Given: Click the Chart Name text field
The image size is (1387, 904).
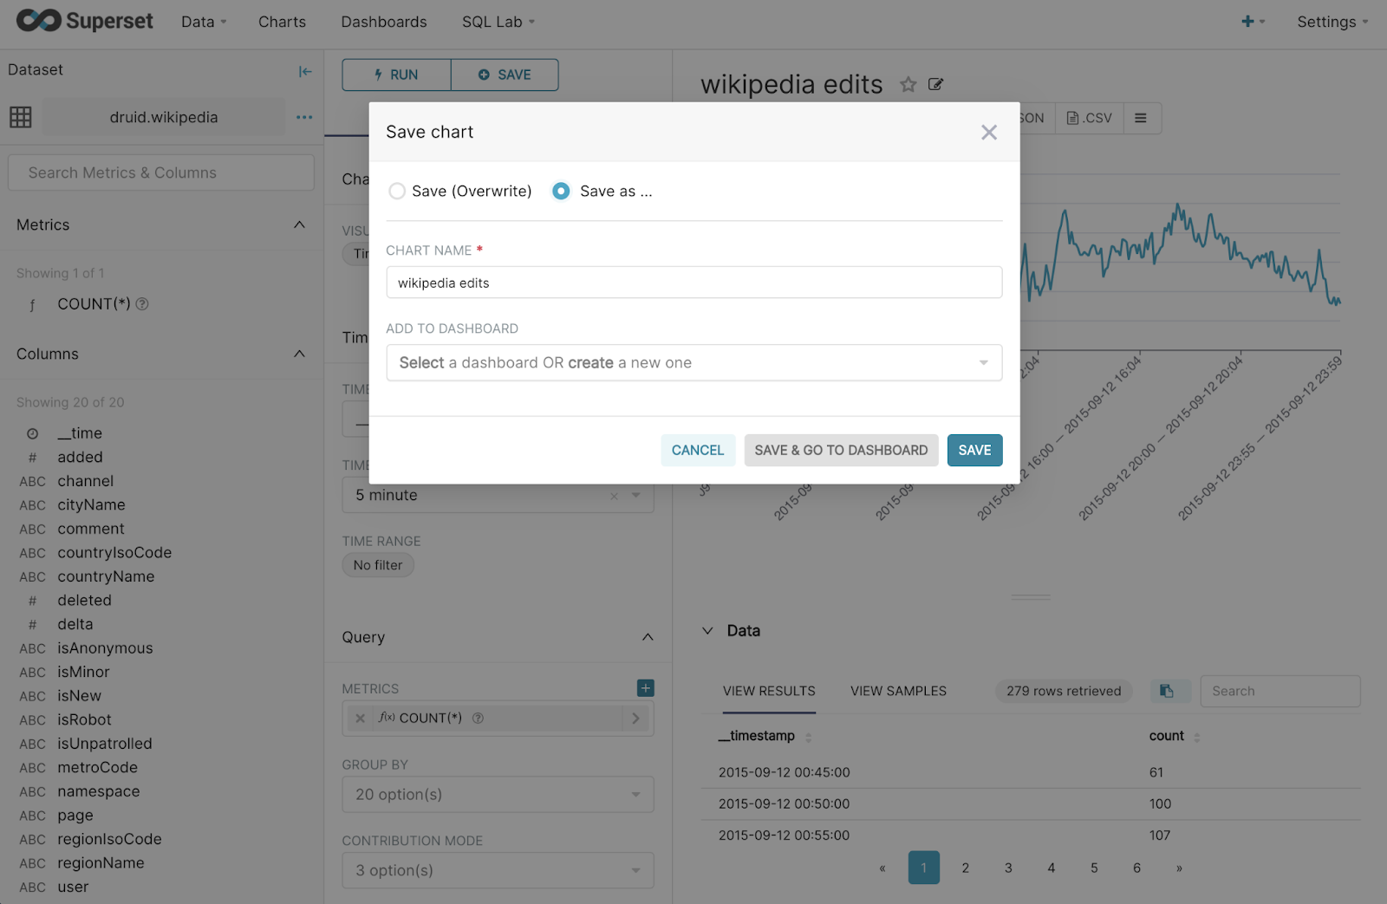Looking at the screenshot, I should [x=693, y=283].
